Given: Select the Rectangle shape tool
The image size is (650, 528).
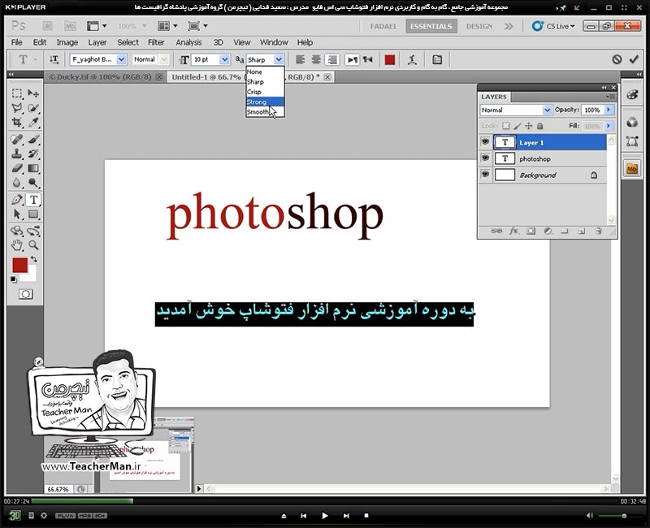Looking at the screenshot, I should [33, 214].
